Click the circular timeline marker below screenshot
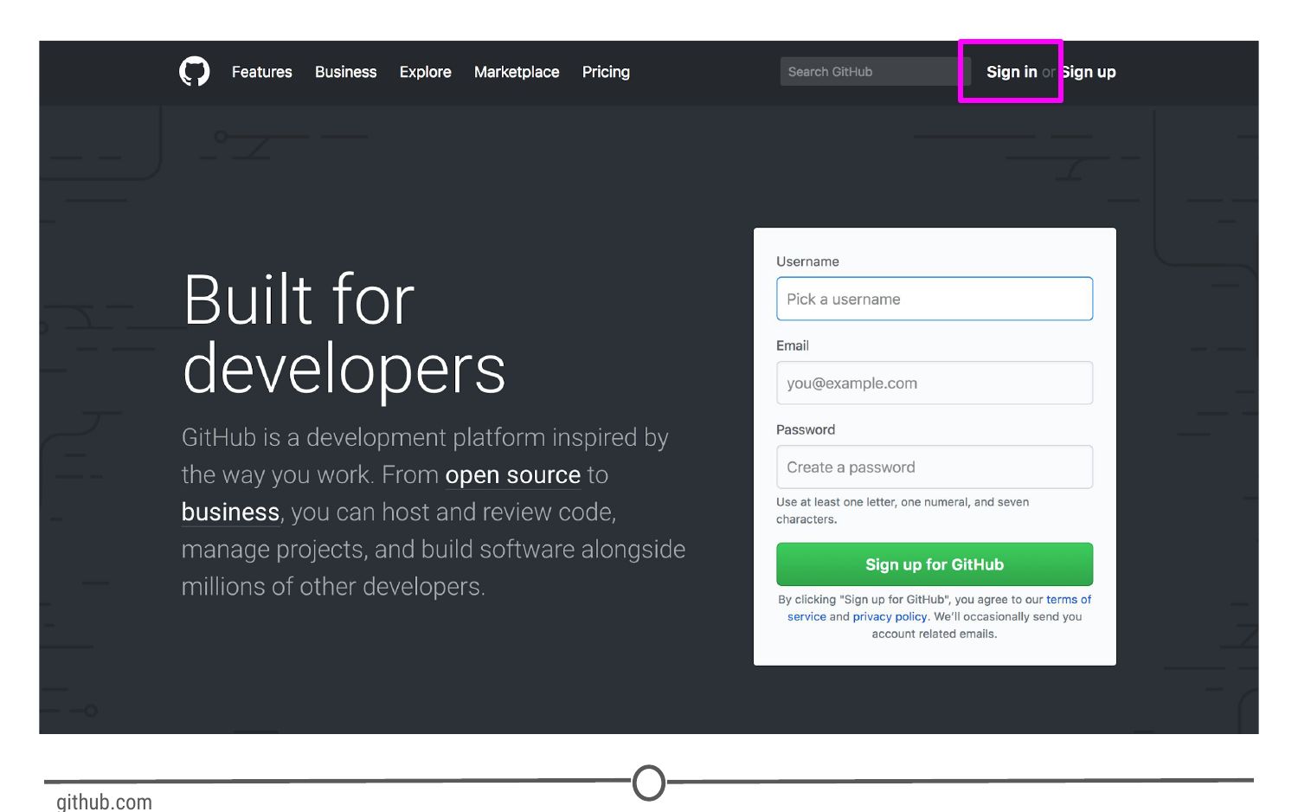Image resolution: width=1298 pixels, height=812 pixels. 649,783
